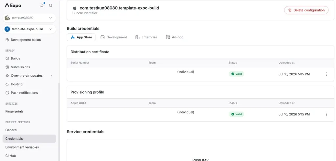Click the template-expo-build project badge icon
The width and height of the screenshot is (336, 161).
[7, 29]
